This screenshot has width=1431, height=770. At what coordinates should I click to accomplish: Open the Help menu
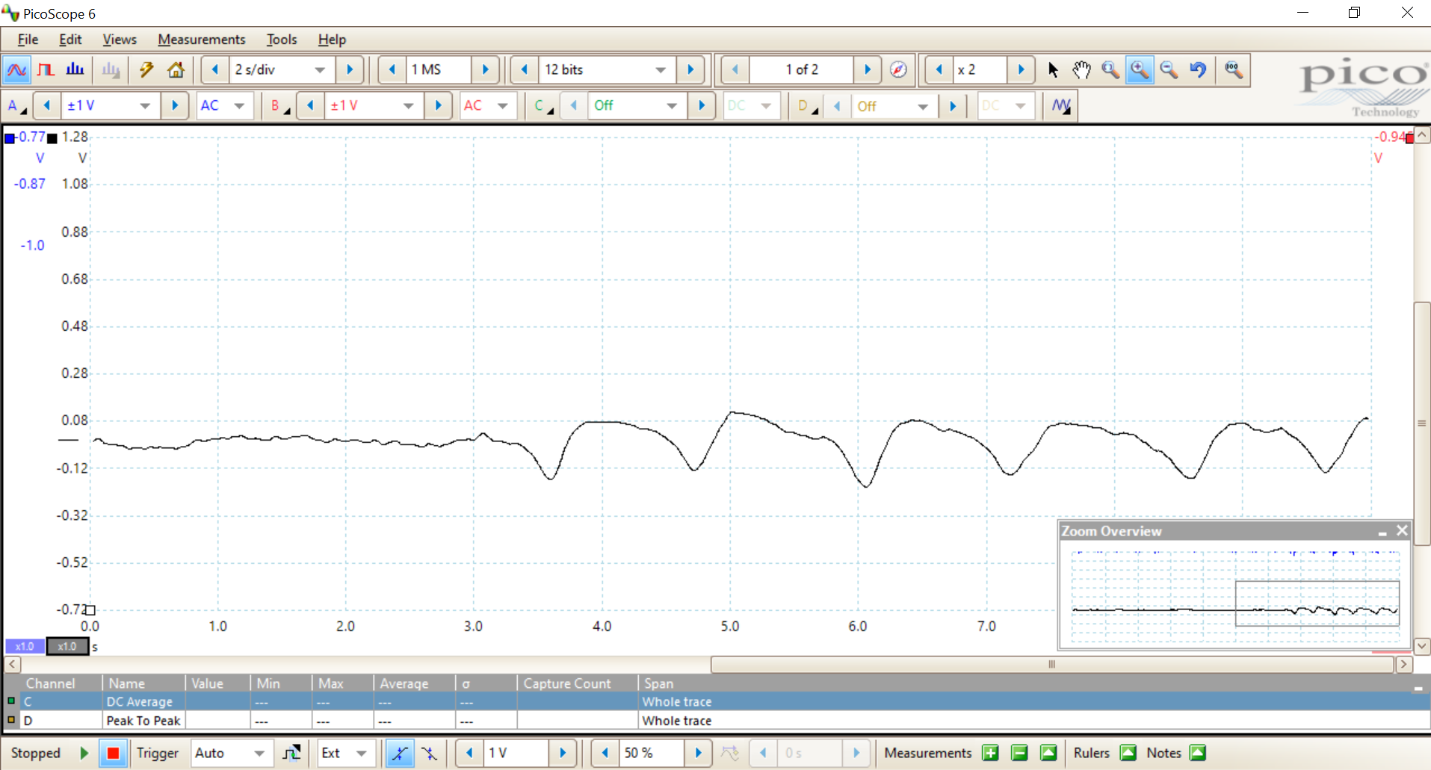pyautogui.click(x=332, y=40)
